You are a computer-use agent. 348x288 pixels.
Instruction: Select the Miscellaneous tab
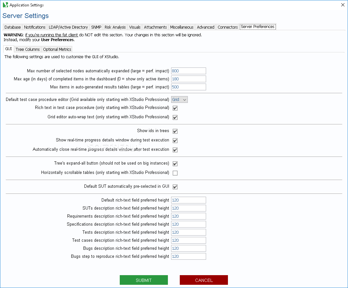click(182, 27)
